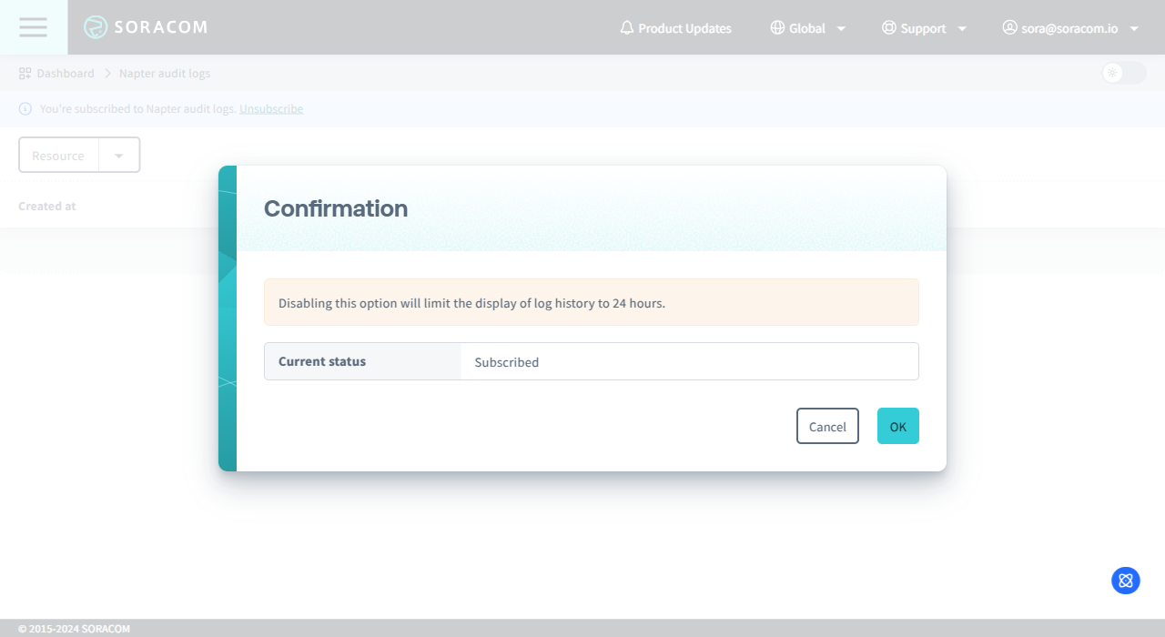Open the hamburger navigation menu
1165x637 pixels.
[33, 26]
